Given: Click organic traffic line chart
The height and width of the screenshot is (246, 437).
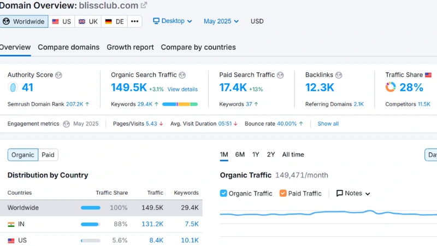Looking at the screenshot, I should coord(328,213).
